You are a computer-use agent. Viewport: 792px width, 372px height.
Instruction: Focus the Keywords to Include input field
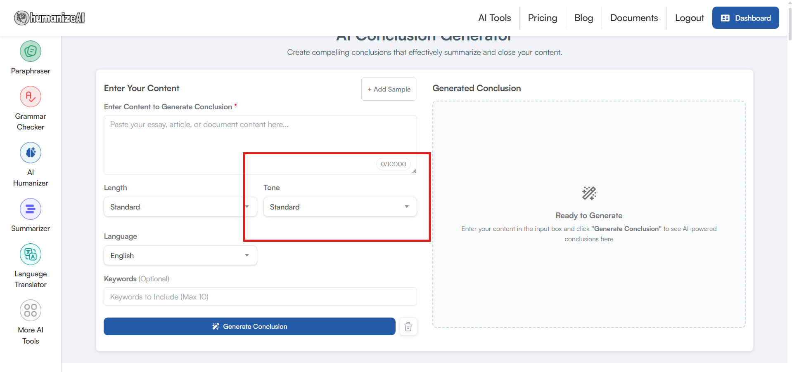pos(260,297)
